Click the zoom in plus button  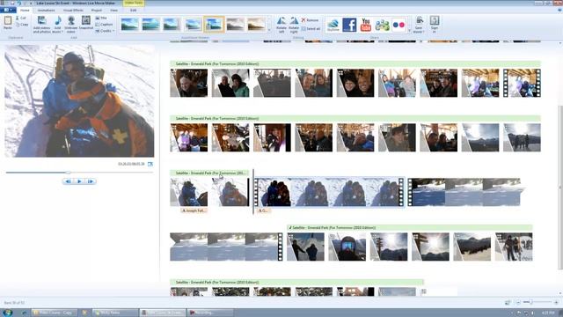[556, 303]
